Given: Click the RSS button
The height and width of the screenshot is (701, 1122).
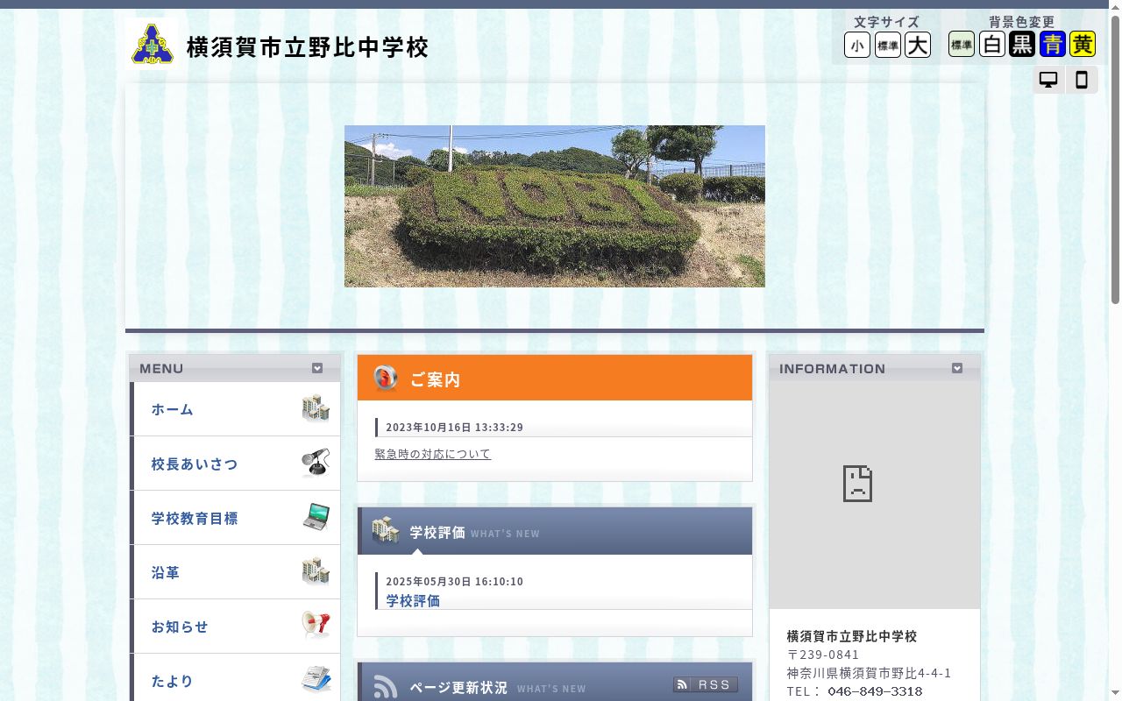Looking at the screenshot, I should 706,684.
